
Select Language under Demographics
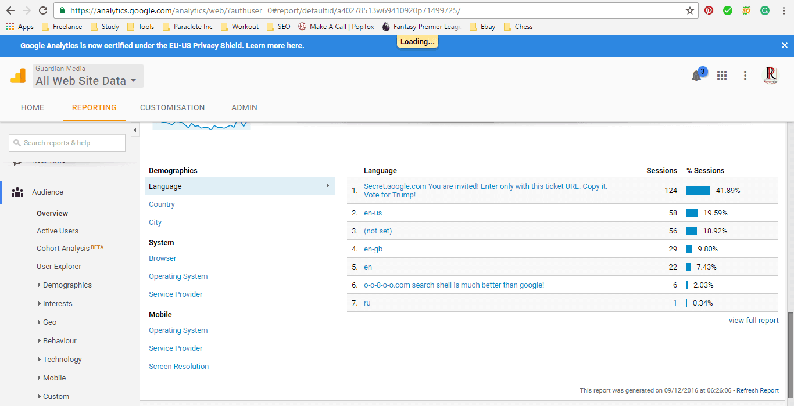point(240,186)
